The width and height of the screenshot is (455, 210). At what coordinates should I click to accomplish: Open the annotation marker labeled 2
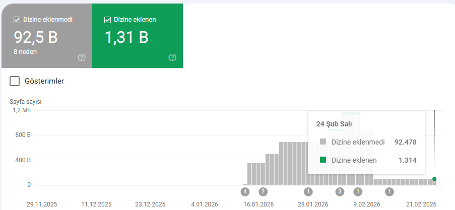pos(263,191)
